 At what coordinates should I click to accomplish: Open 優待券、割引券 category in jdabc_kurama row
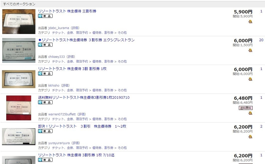[103, 33]
